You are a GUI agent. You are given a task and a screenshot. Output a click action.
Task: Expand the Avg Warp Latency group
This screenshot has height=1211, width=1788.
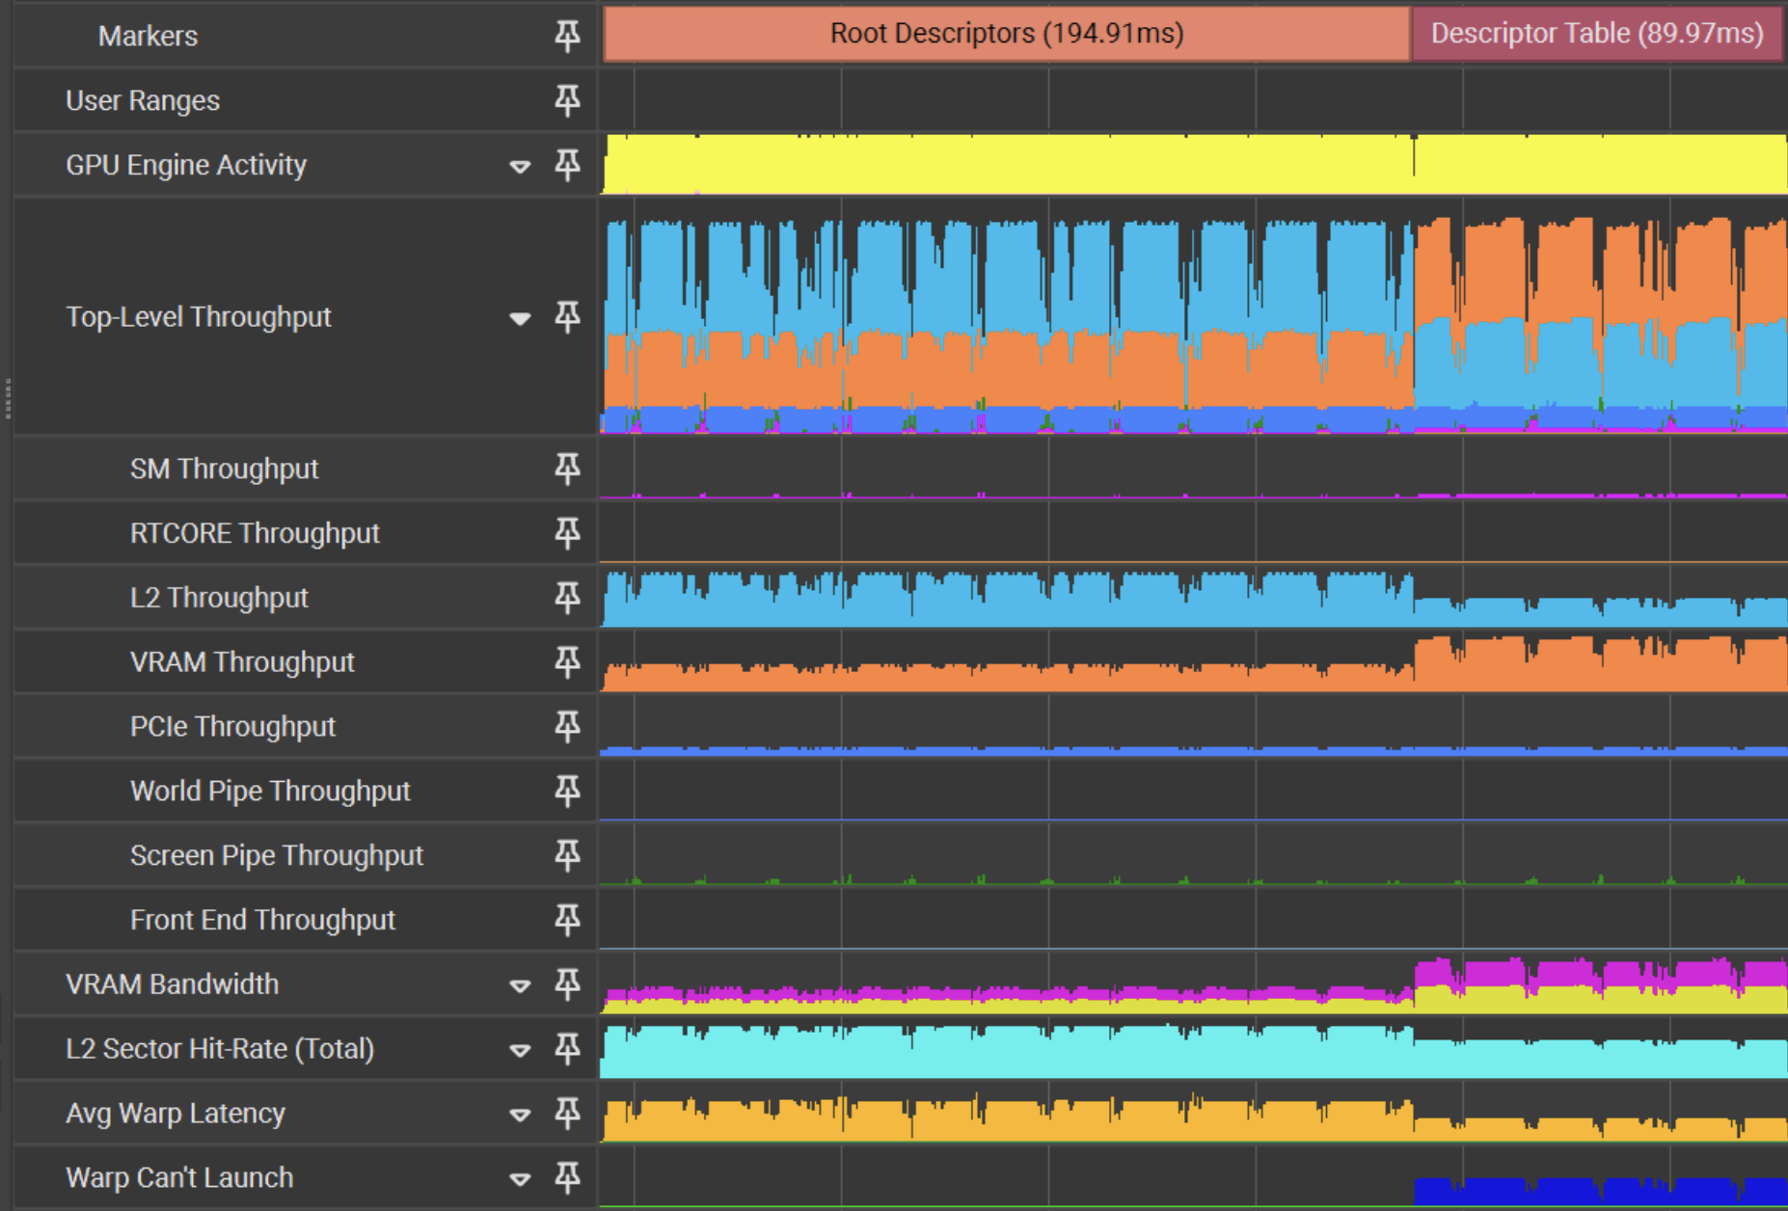coord(520,1116)
